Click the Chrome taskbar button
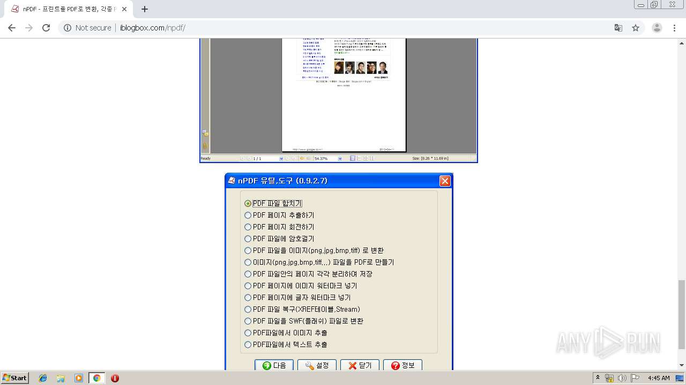 (x=96, y=378)
